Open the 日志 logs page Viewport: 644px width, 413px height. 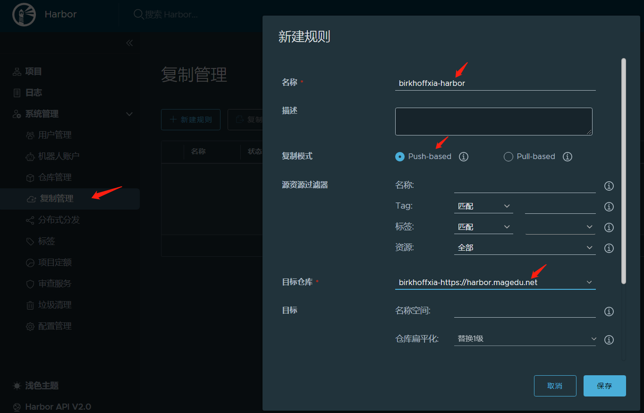[x=34, y=93]
